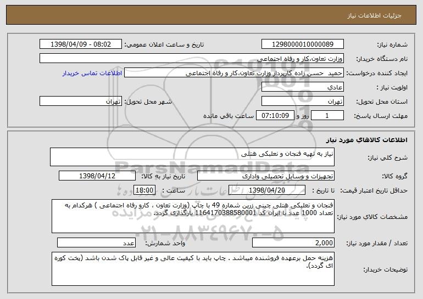The image size is (423, 299).
Task: Click the تاریخ نیاز به کالا field 1398/04/12
Action: pos(97,176)
